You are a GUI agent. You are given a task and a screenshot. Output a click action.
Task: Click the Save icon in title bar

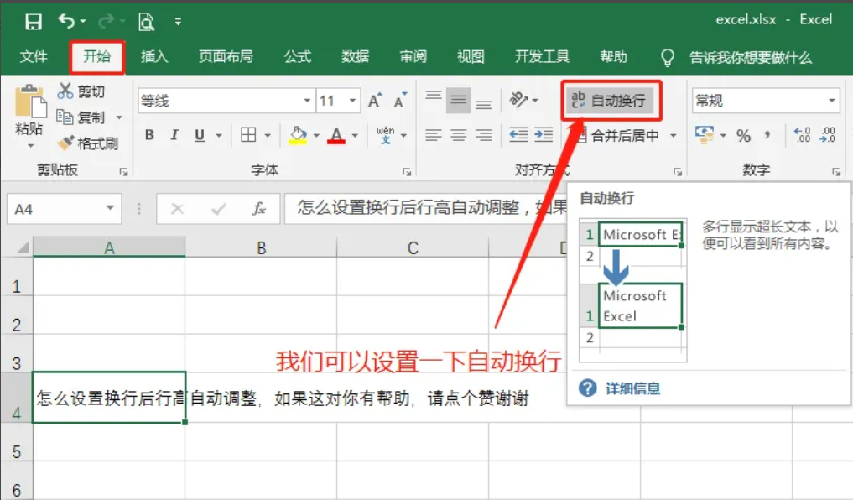[33, 21]
